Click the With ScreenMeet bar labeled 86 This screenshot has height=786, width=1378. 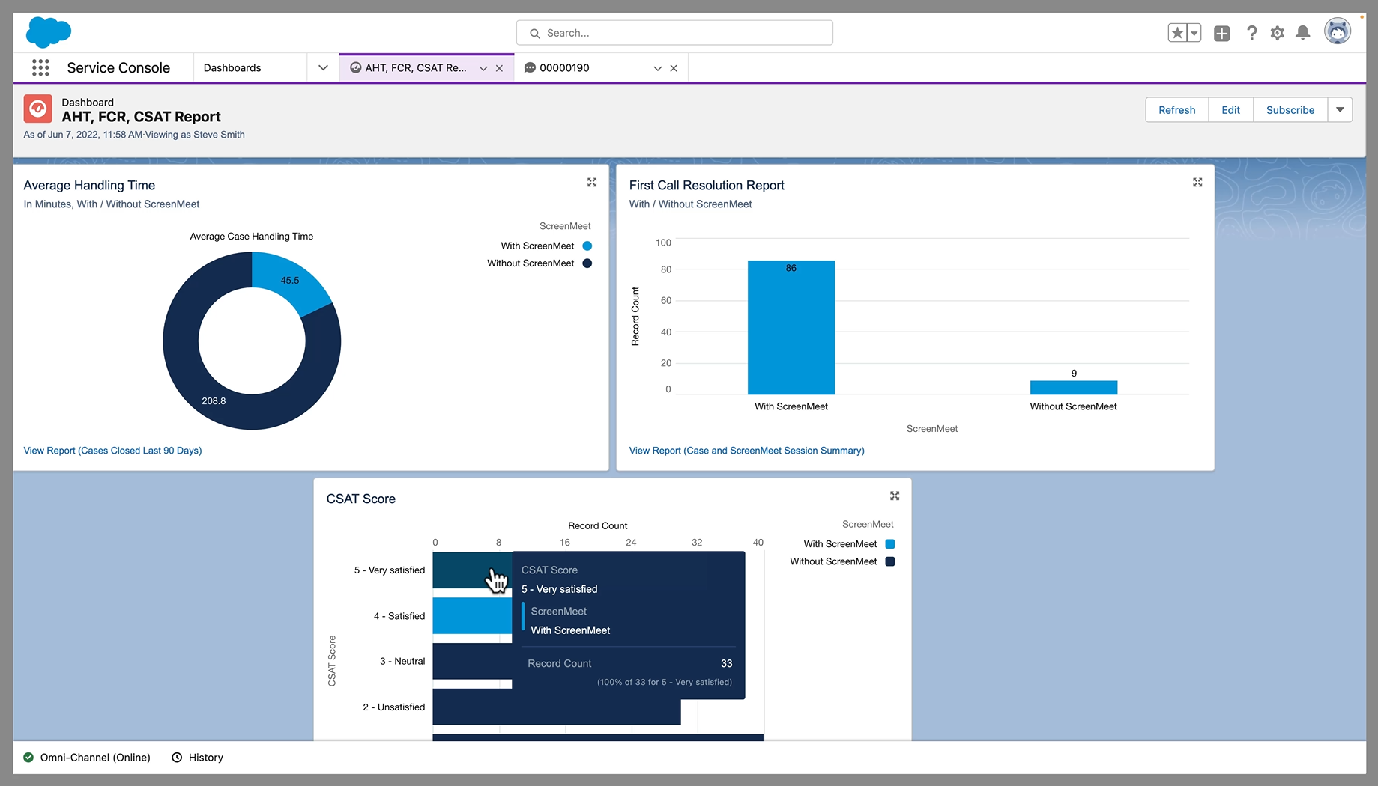(x=791, y=327)
